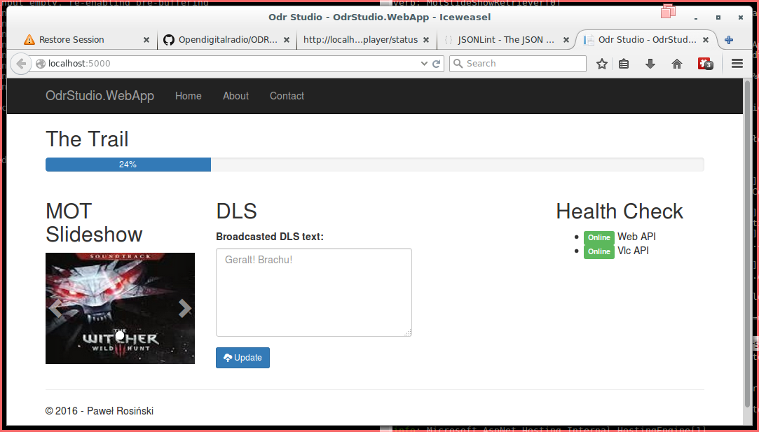This screenshot has height=432, width=759.
Task: Open the Contact nav link
Action: click(x=287, y=96)
